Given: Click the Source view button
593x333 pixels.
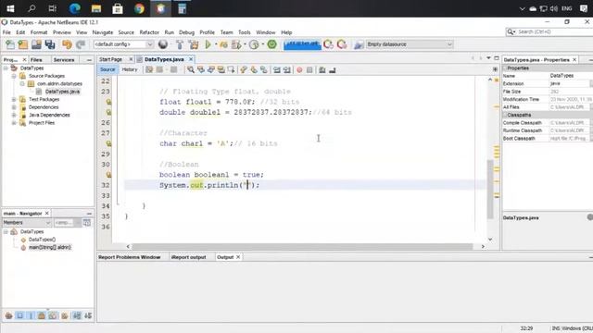Looking at the screenshot, I should click(x=107, y=70).
